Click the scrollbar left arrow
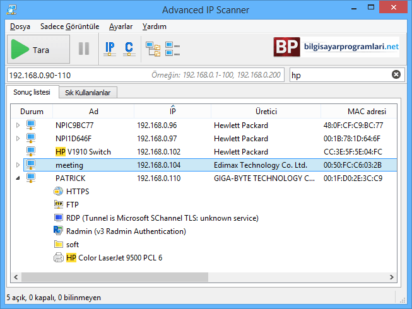 tap(16, 277)
